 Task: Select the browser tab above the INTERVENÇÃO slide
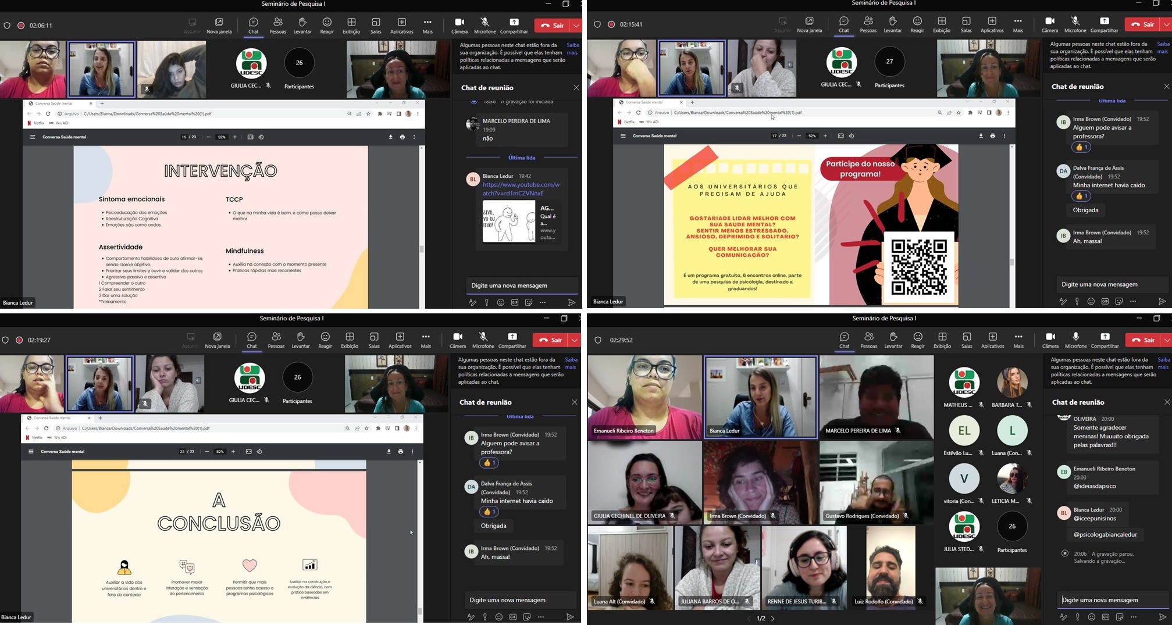[58, 103]
